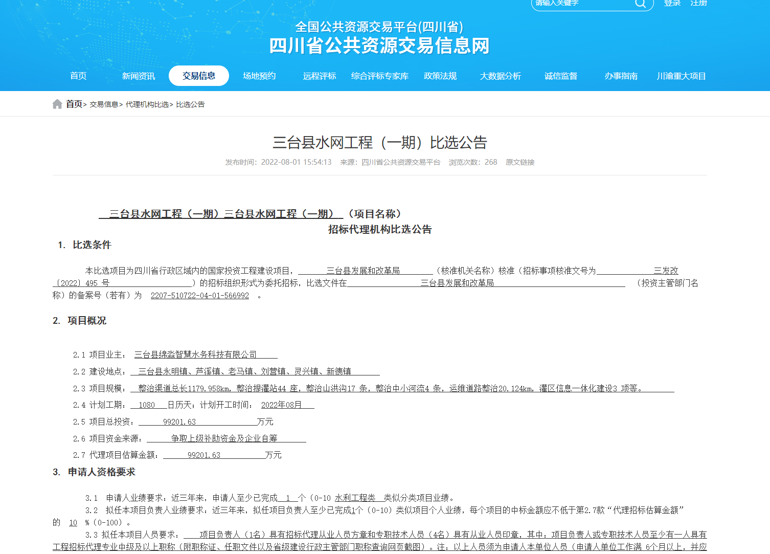Click 交易信息 in the breadcrumb
This screenshot has width=770, height=554.
[104, 104]
